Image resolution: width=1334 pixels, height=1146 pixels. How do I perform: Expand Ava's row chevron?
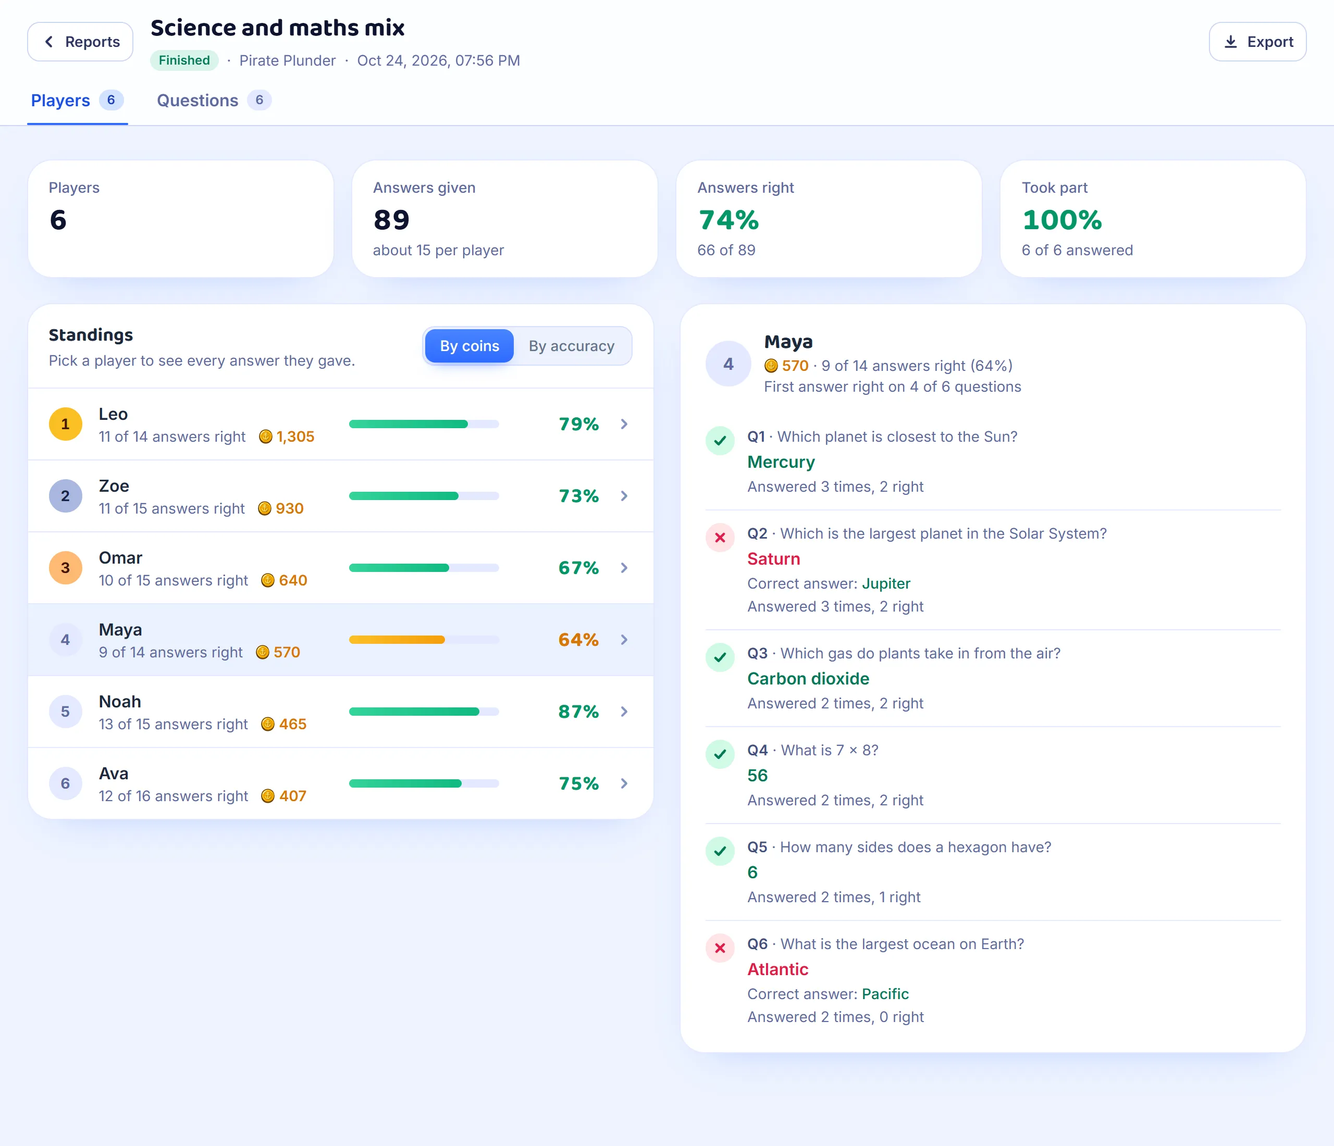click(x=624, y=784)
